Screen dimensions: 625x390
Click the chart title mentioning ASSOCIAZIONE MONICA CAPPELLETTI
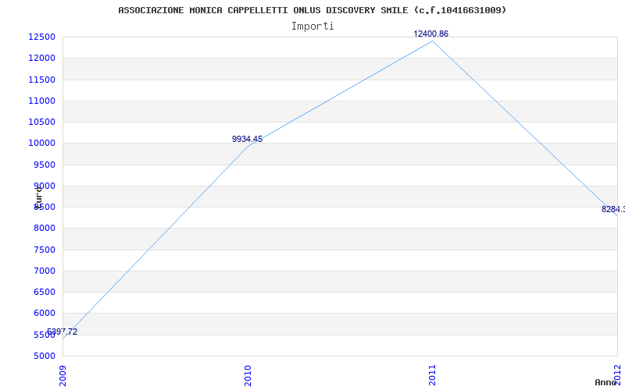pyautogui.click(x=312, y=10)
